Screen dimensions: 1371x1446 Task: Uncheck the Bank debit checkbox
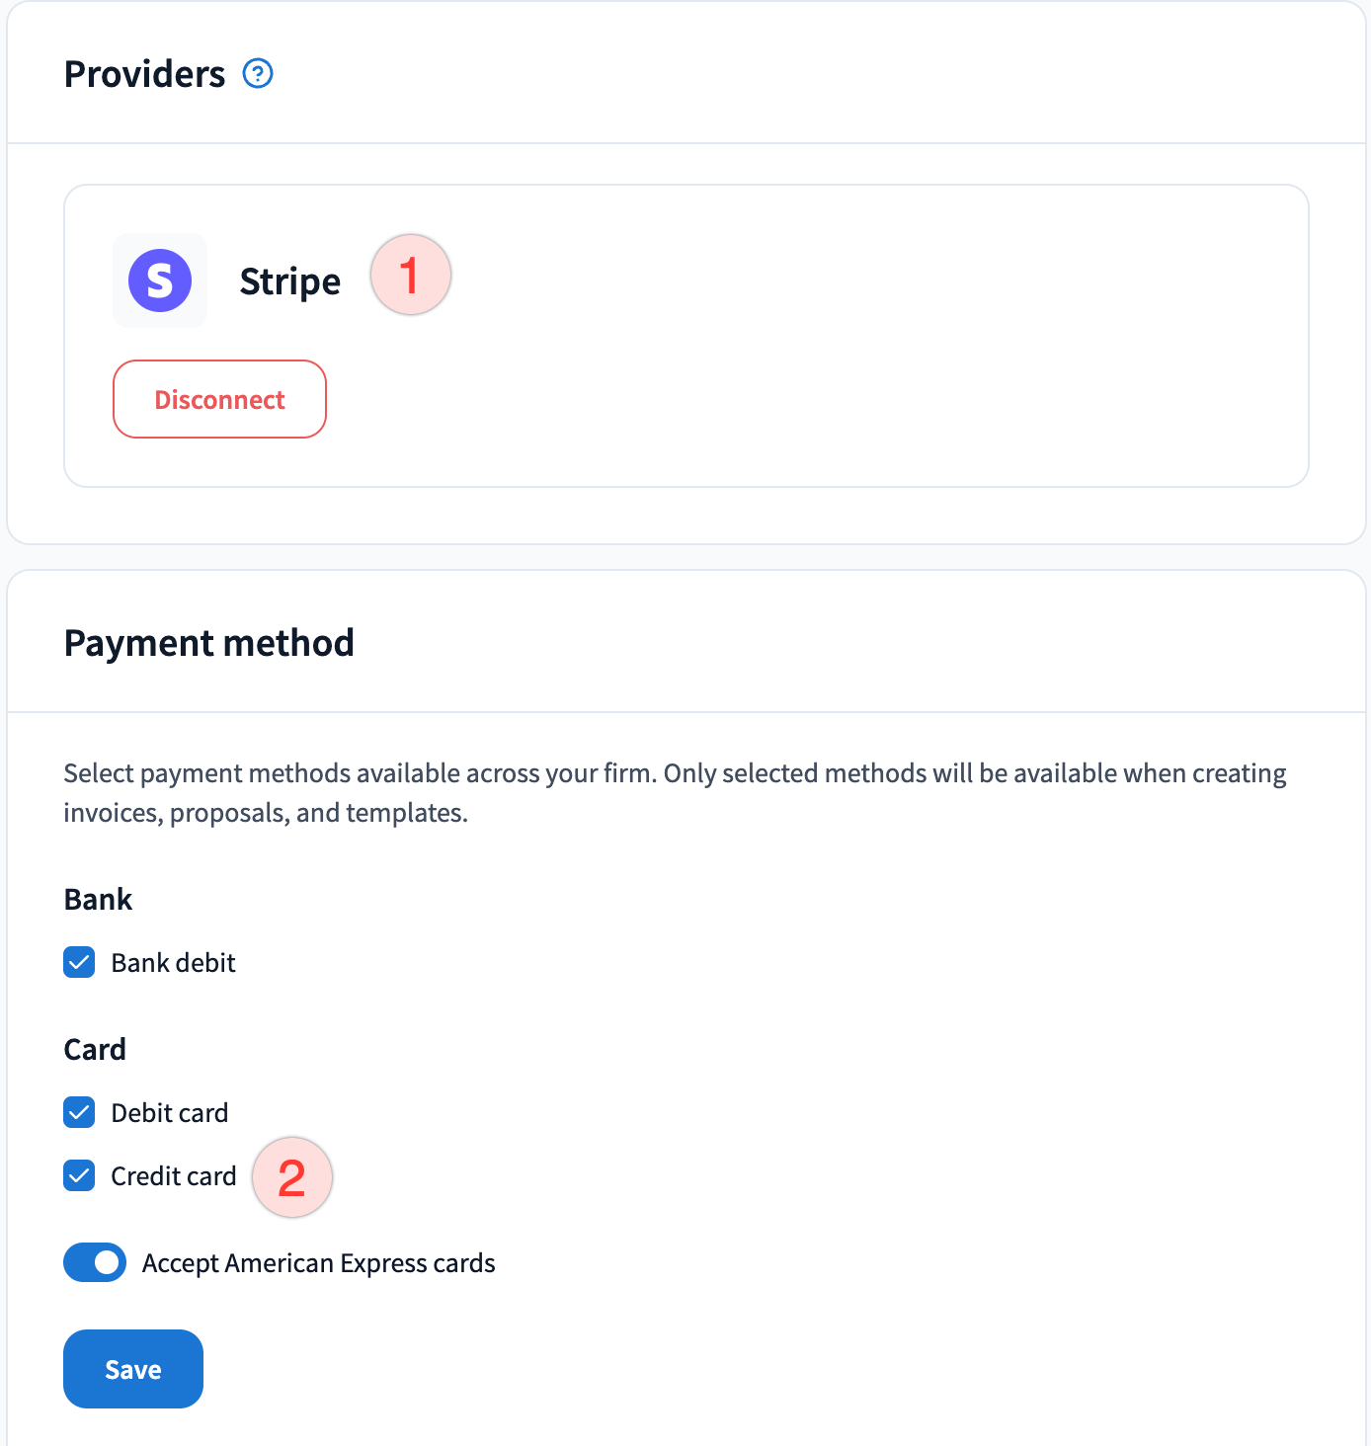[79, 962]
